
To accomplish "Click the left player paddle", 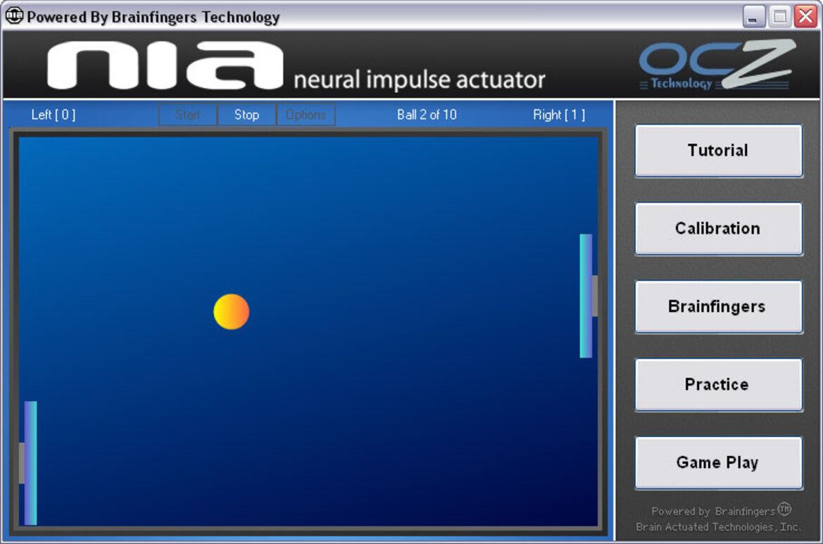I will [29, 463].
